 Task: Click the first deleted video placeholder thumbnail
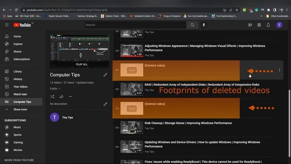click(x=131, y=70)
